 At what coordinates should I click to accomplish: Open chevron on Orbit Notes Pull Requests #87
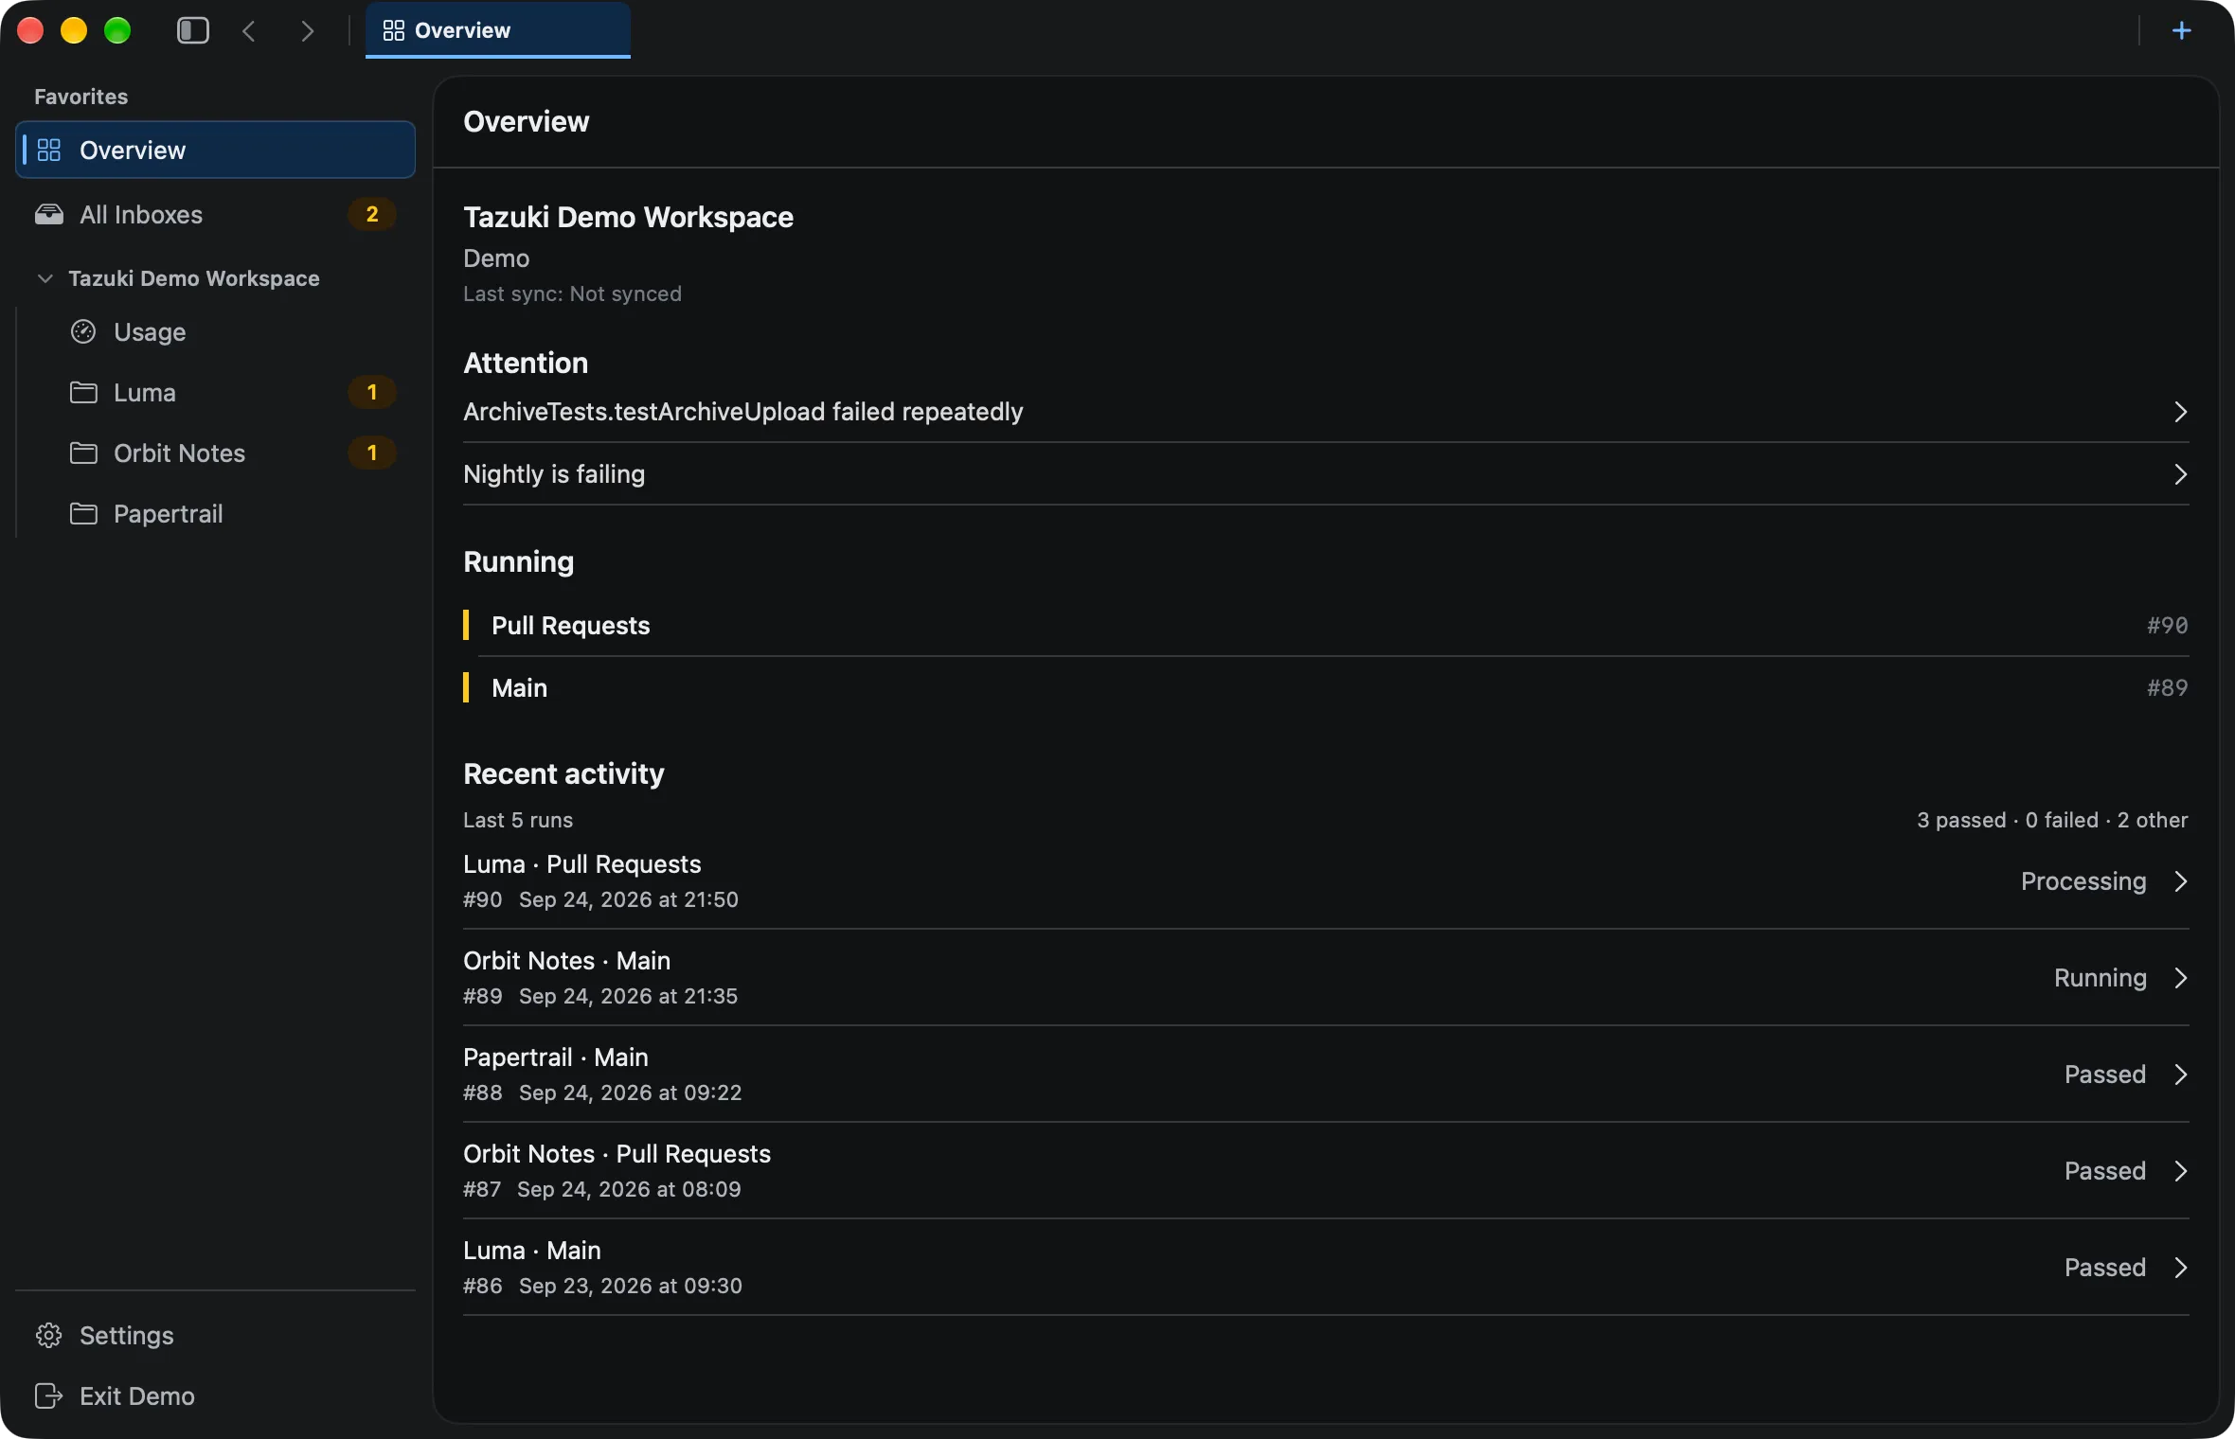tap(2180, 1170)
